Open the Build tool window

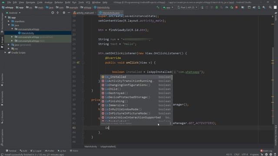(23, 151)
